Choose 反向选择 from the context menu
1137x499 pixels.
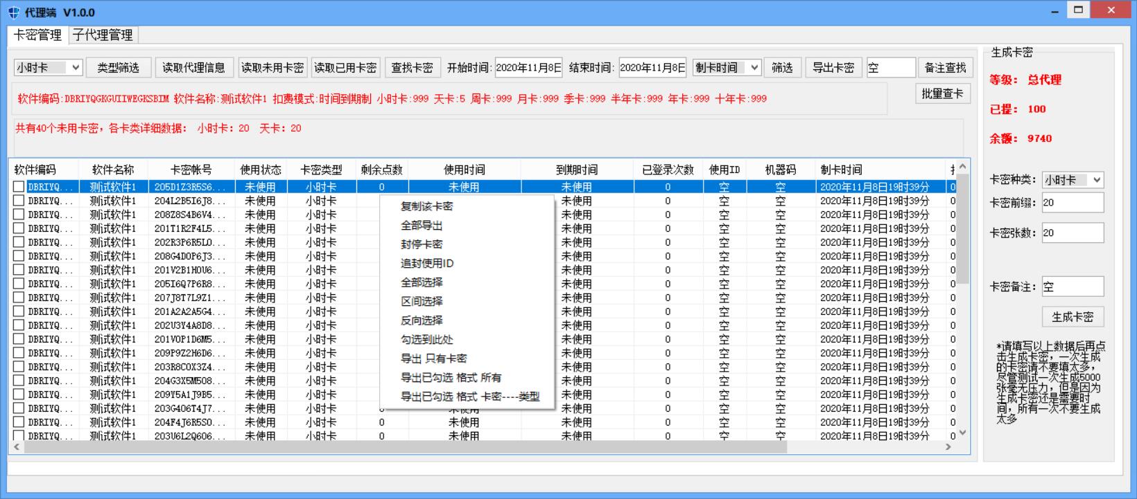point(422,320)
